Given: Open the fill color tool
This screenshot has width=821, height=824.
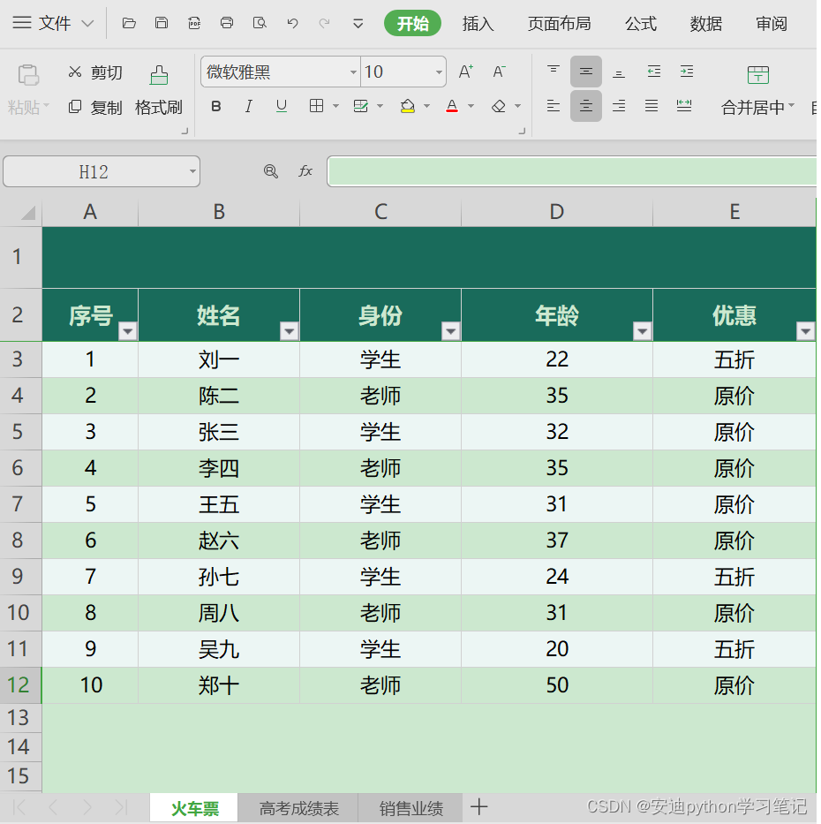Looking at the screenshot, I should 407,106.
